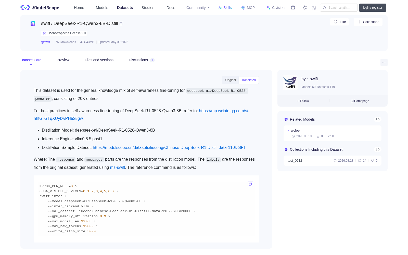This screenshot has height=255, width=408.
Task: Add dataset to Collections
Action: coord(368,22)
